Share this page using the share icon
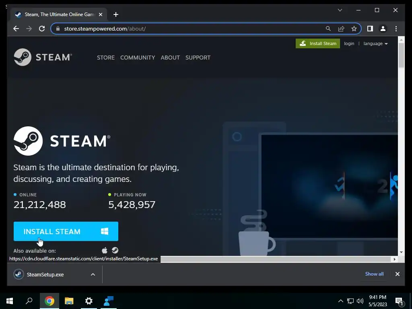Viewport: 412px width, 309px height. click(341, 29)
